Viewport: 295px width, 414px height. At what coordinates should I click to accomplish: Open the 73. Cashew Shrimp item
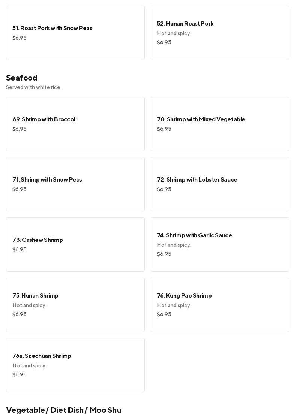point(75,244)
